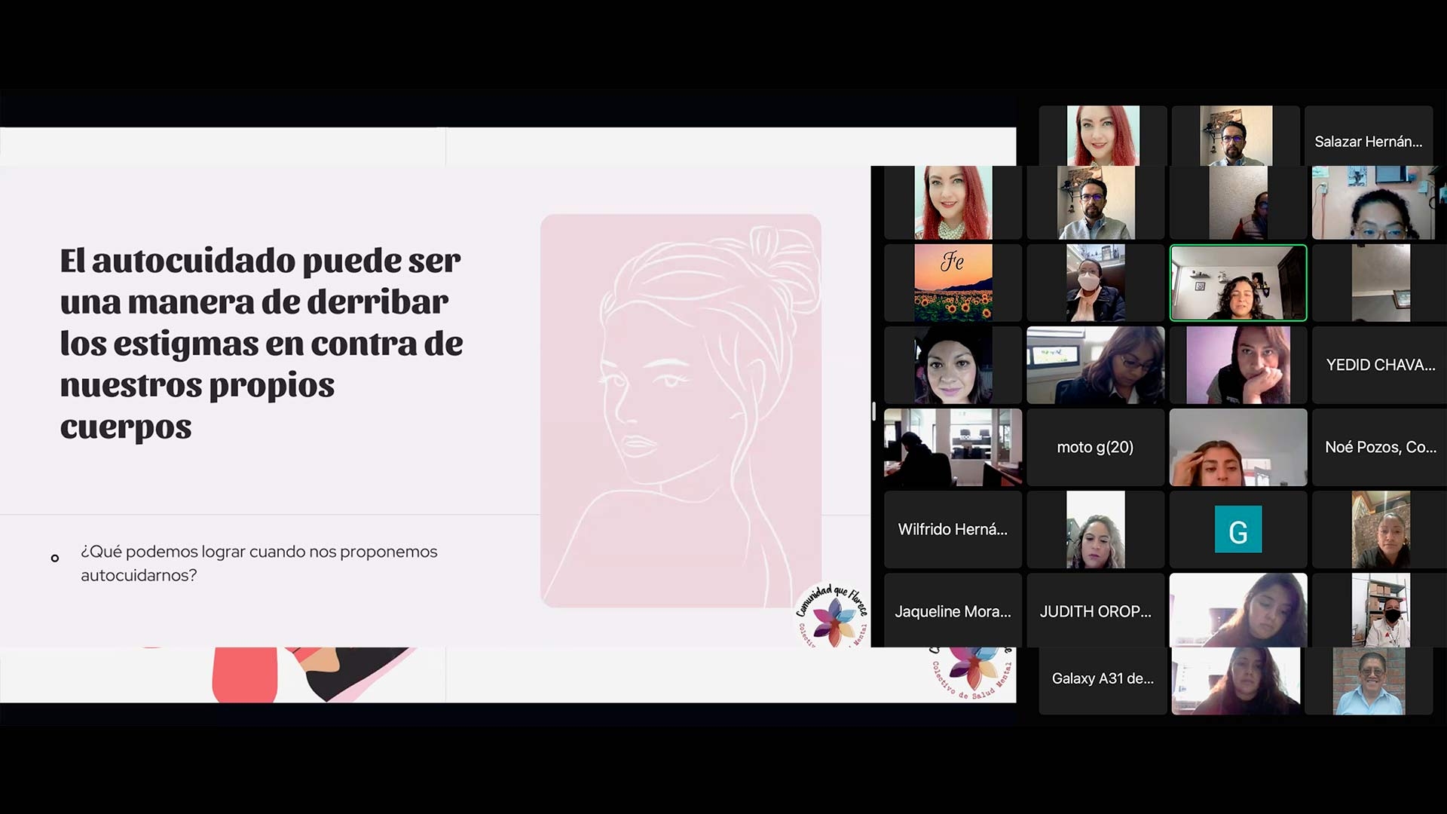
Task: Select the 'Jaqueline Mora...' participant tile
Action: coord(953,612)
